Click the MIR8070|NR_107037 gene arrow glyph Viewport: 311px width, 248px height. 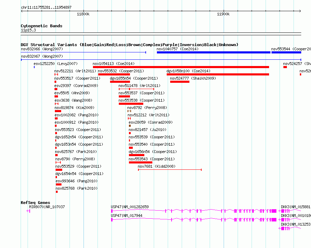(x=28, y=211)
